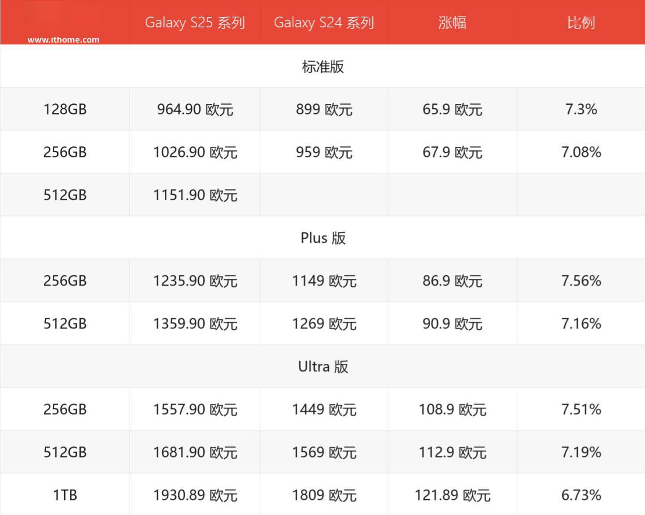
Task: Click the 7.56% ratio cell
Action: click(581, 281)
